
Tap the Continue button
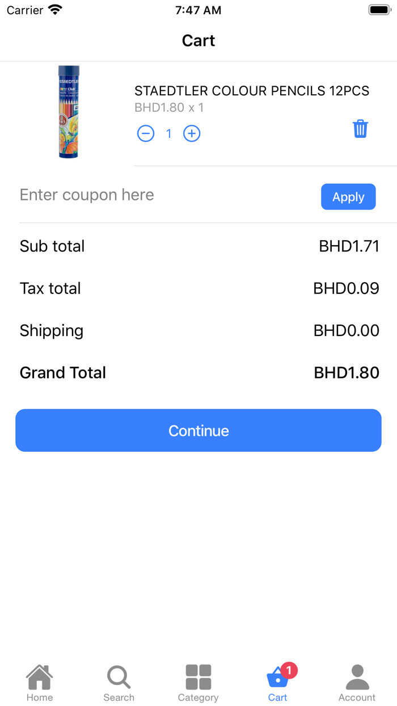pyautogui.click(x=198, y=431)
